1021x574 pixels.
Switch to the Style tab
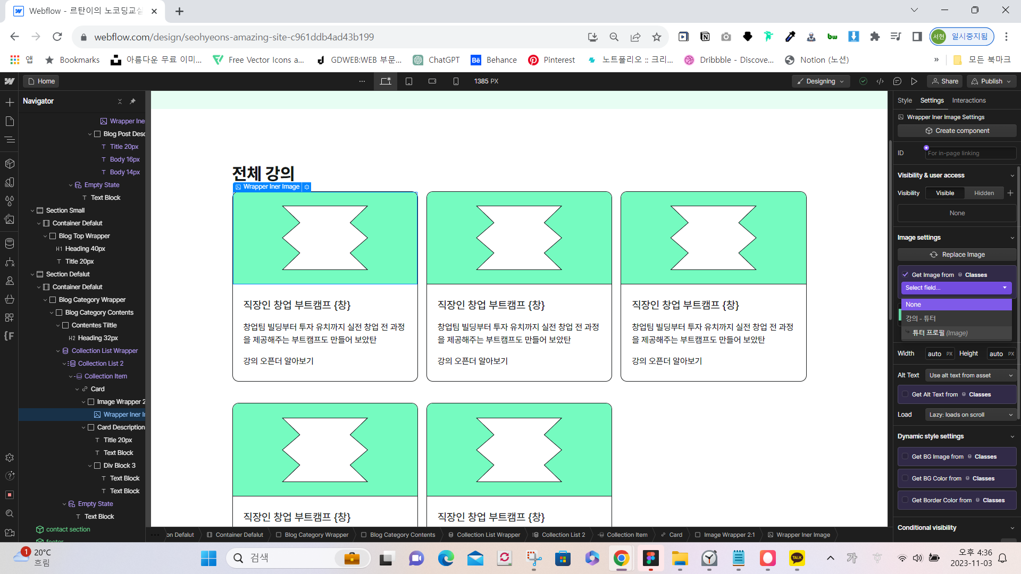click(x=905, y=100)
